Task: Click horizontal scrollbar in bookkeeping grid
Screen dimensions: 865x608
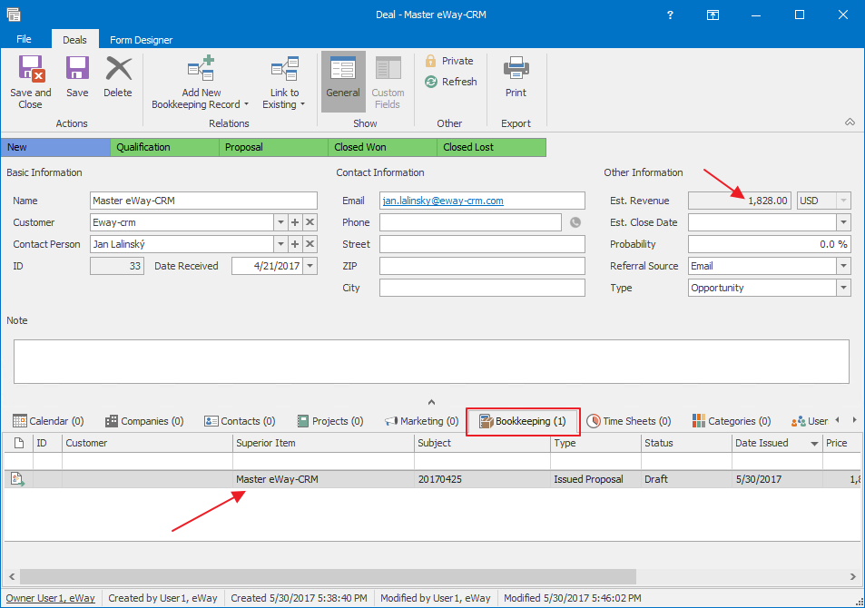Action: tap(328, 576)
